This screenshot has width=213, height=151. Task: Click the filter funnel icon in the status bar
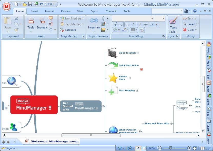tap(120, 148)
